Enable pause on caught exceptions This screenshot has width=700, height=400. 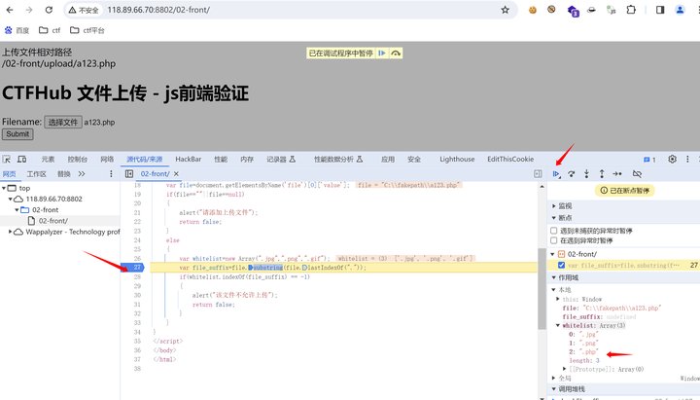coord(554,240)
